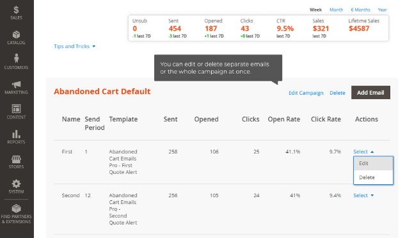Click the Add Email button
This screenshot has width=405, height=238.
click(370, 93)
